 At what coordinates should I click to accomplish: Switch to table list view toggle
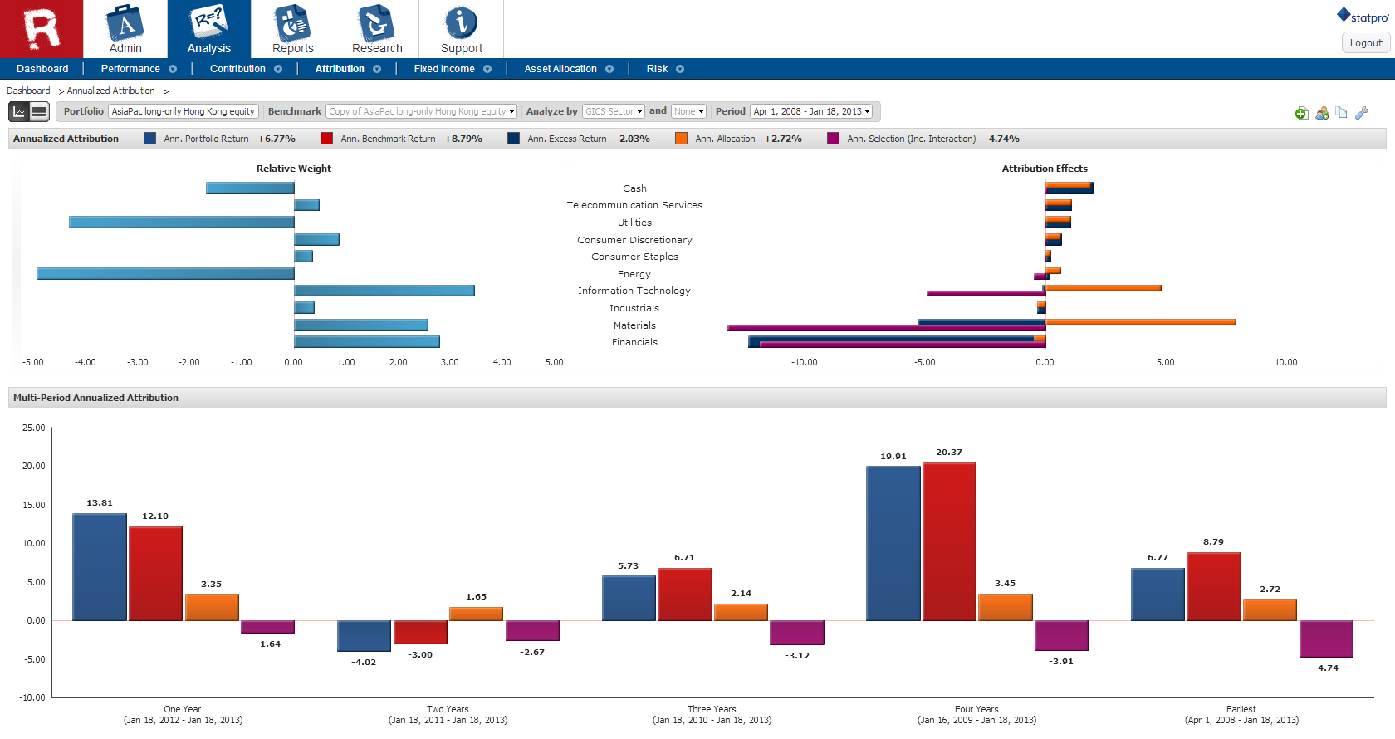tap(39, 111)
